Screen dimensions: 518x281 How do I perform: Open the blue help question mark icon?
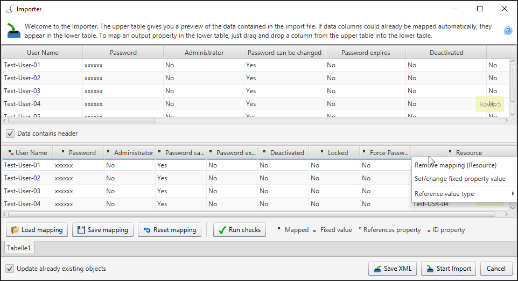point(508,31)
